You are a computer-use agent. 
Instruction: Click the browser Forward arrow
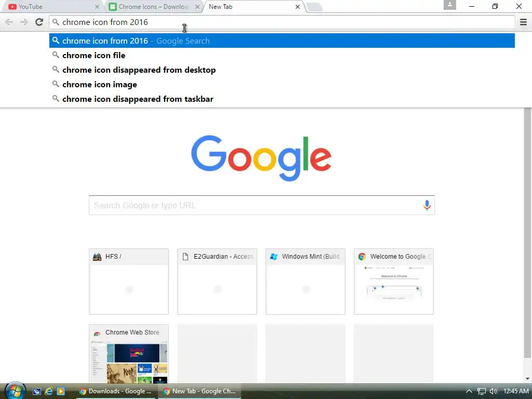click(24, 22)
